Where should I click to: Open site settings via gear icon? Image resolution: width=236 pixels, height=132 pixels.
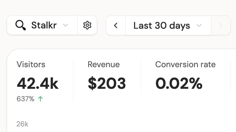tap(87, 25)
